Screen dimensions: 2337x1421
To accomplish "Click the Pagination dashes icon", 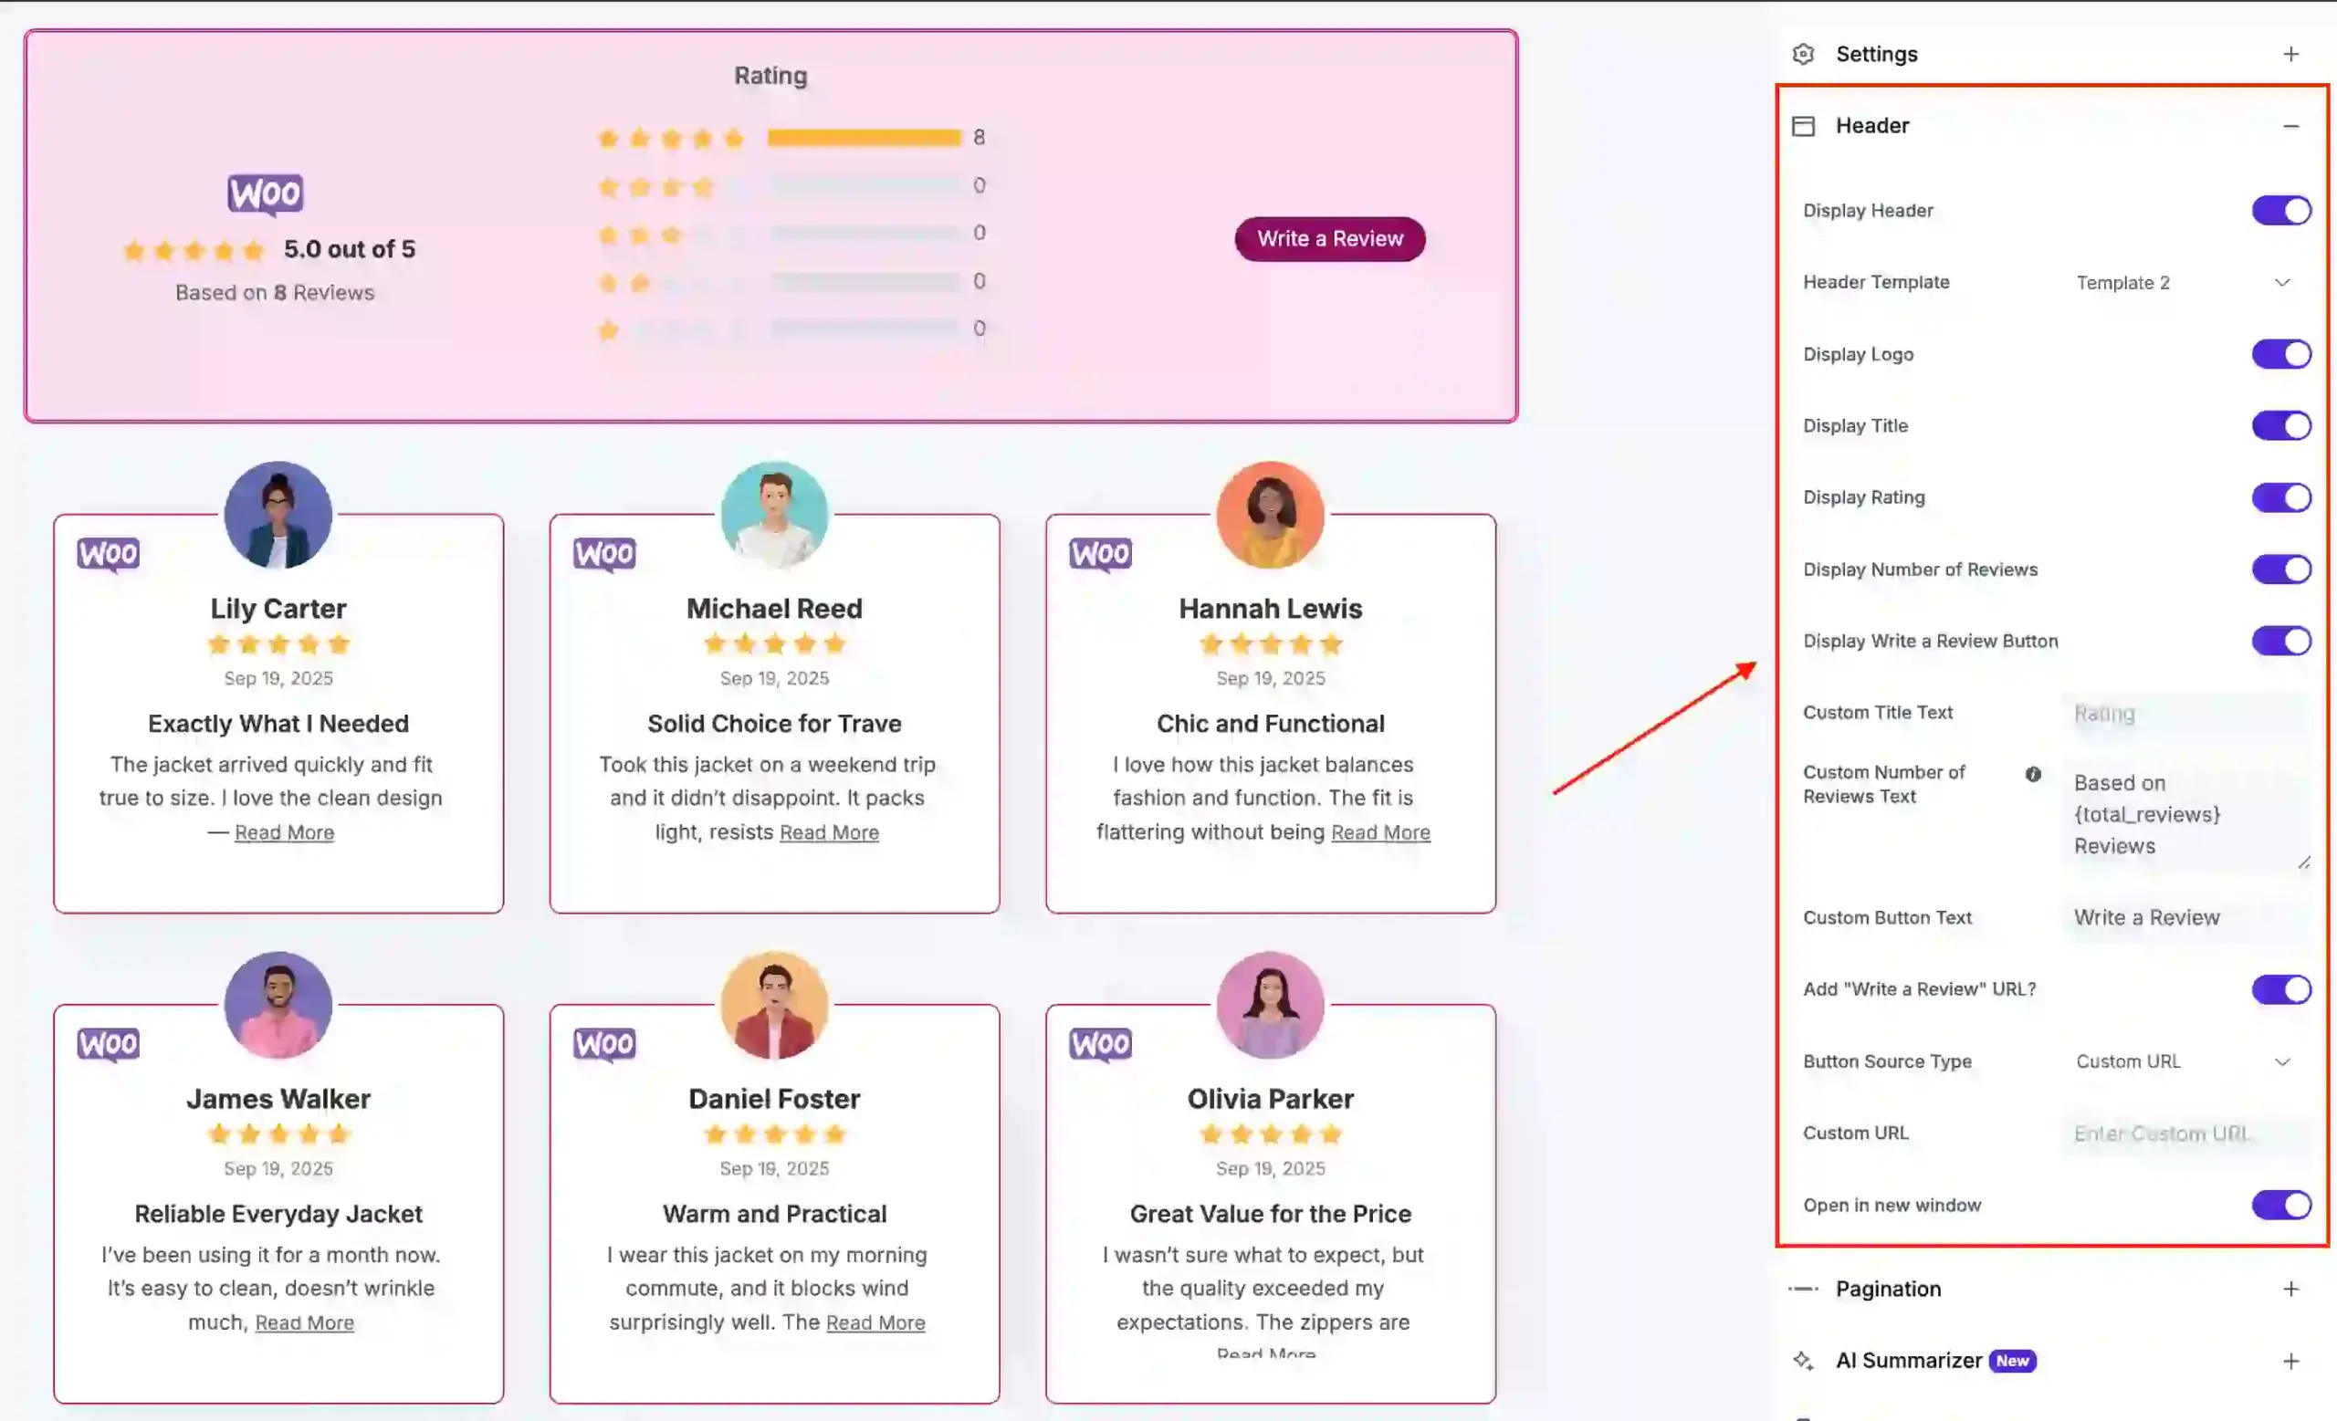I will pos(1804,1289).
